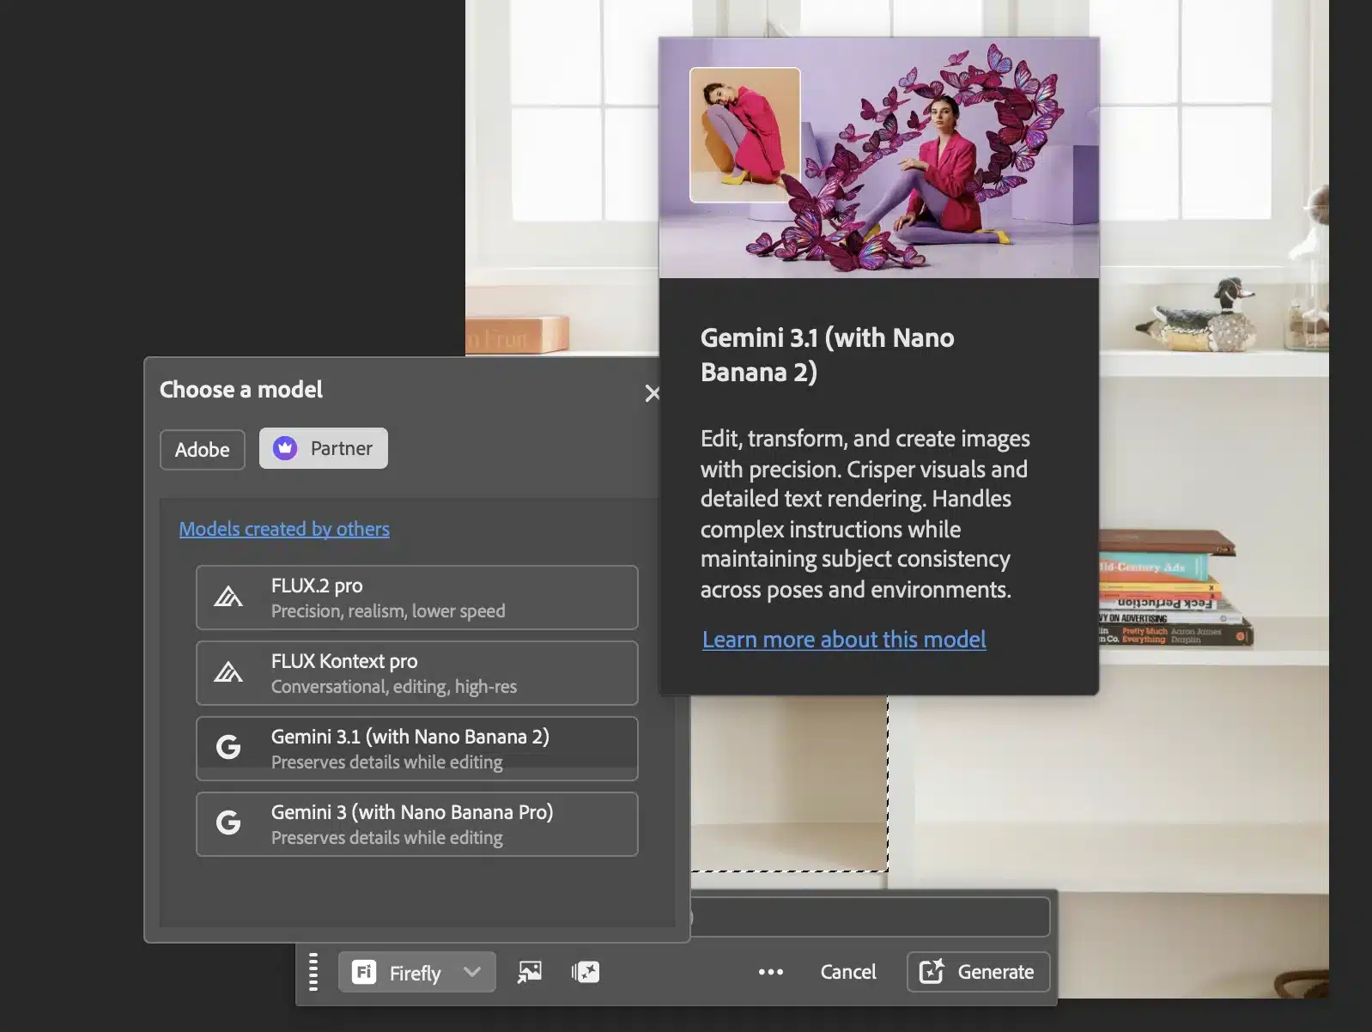Open Learn more about this model link
The width and height of the screenshot is (1372, 1032).
(x=844, y=640)
